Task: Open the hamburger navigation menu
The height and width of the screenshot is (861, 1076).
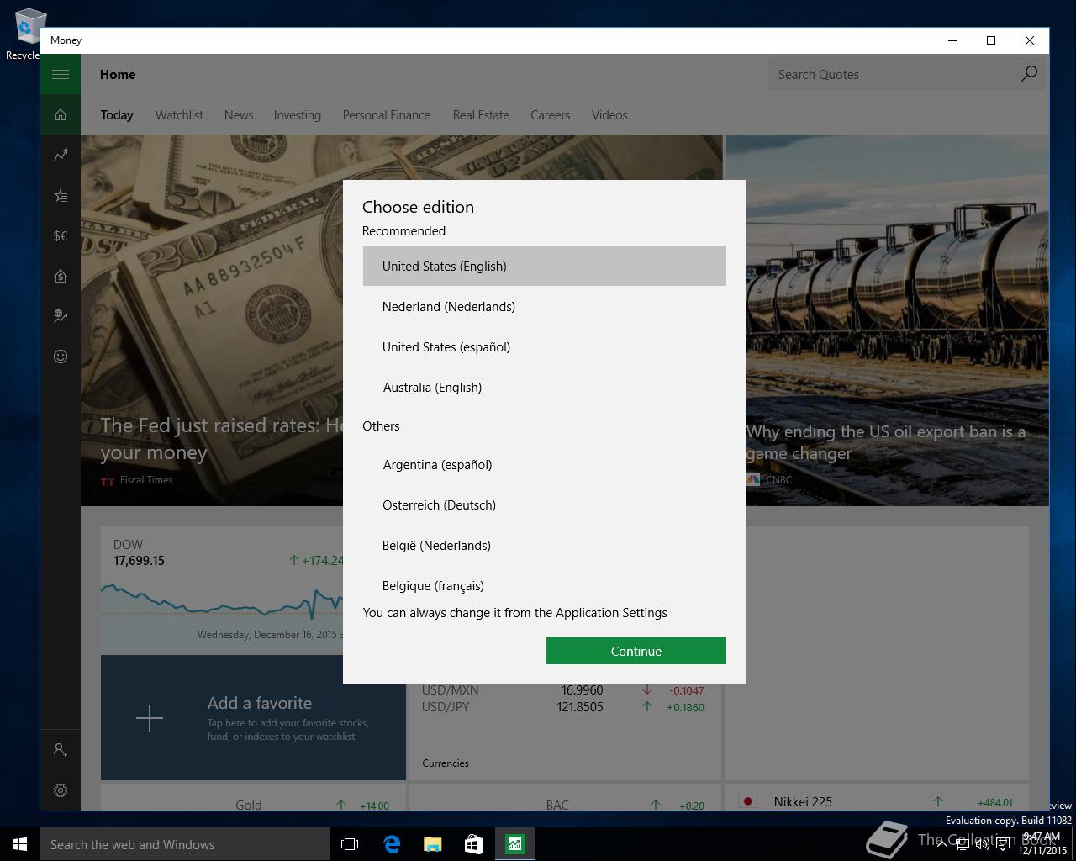Action: click(x=61, y=74)
